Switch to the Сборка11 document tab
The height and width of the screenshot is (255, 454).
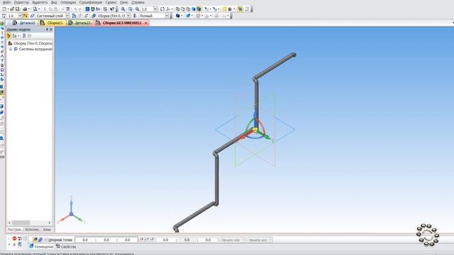[x=52, y=23]
